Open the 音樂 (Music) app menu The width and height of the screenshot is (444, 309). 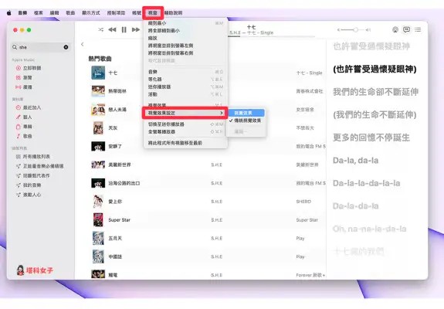(22, 13)
